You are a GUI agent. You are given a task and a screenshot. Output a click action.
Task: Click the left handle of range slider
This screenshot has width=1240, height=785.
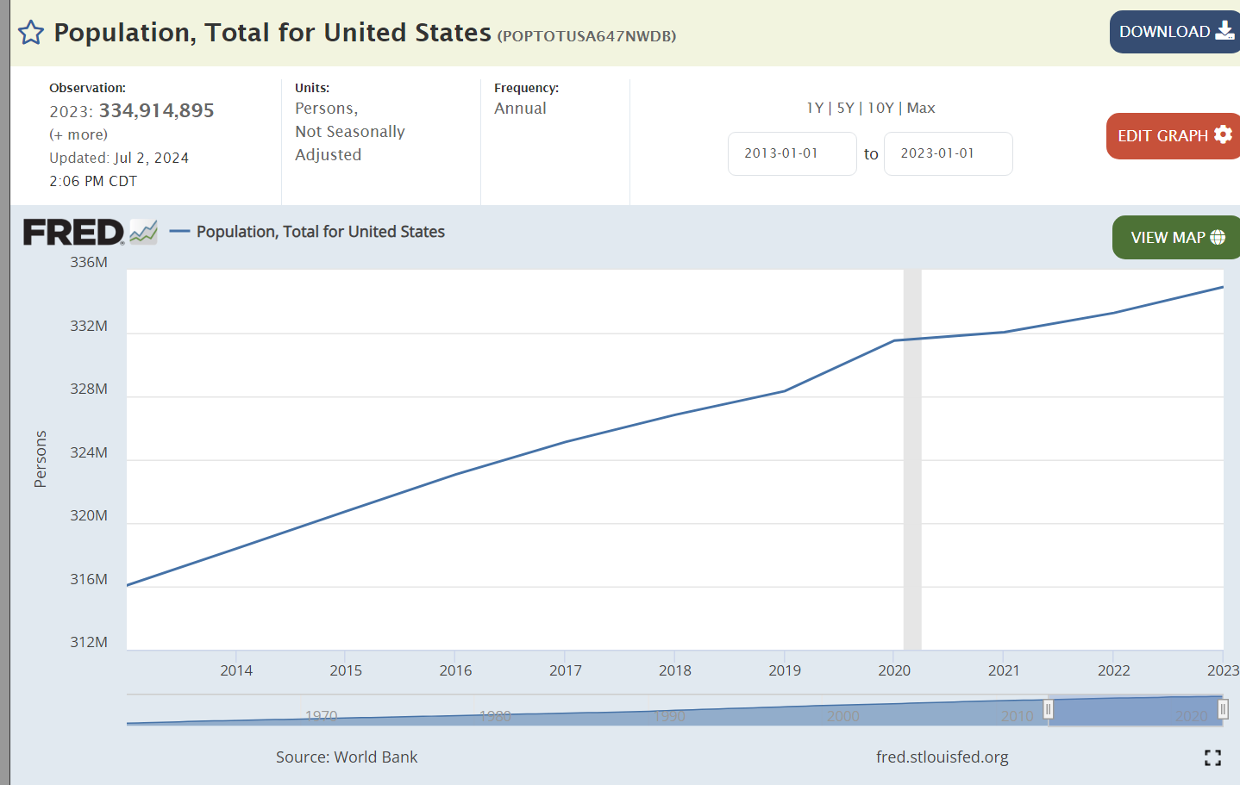click(x=1048, y=709)
